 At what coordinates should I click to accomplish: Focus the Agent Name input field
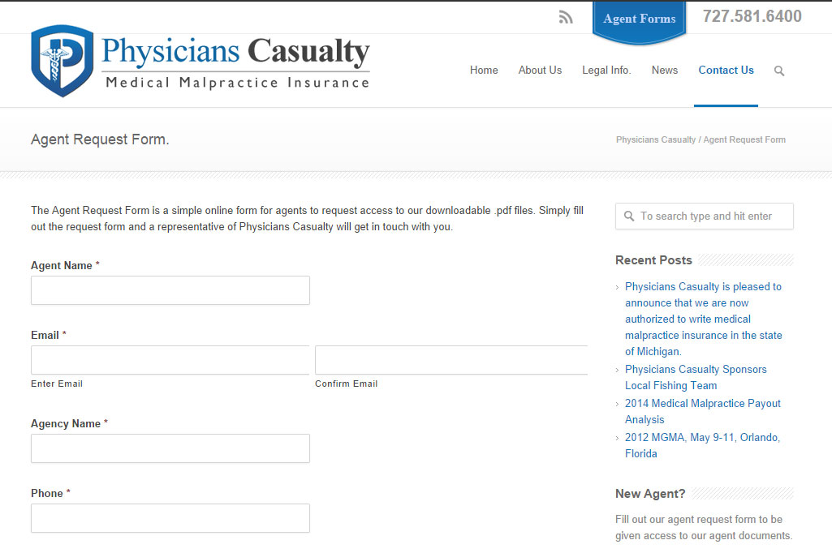(170, 290)
